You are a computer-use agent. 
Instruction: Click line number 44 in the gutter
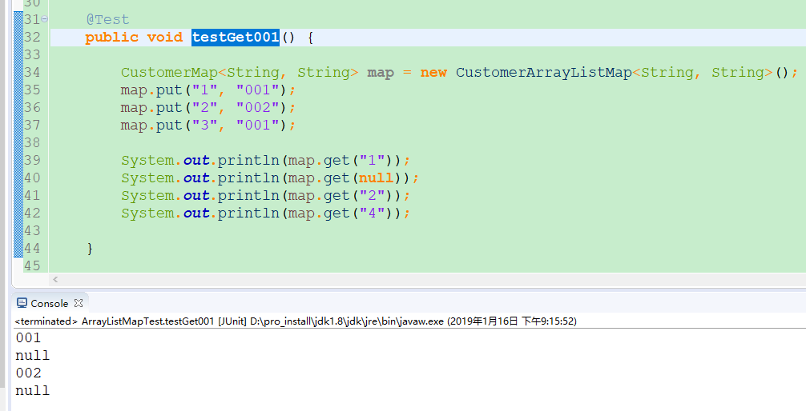point(32,249)
